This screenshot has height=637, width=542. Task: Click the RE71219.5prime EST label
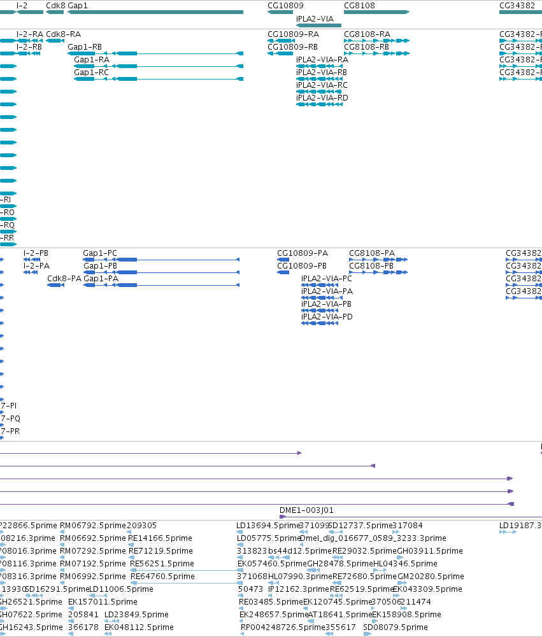pos(160,551)
